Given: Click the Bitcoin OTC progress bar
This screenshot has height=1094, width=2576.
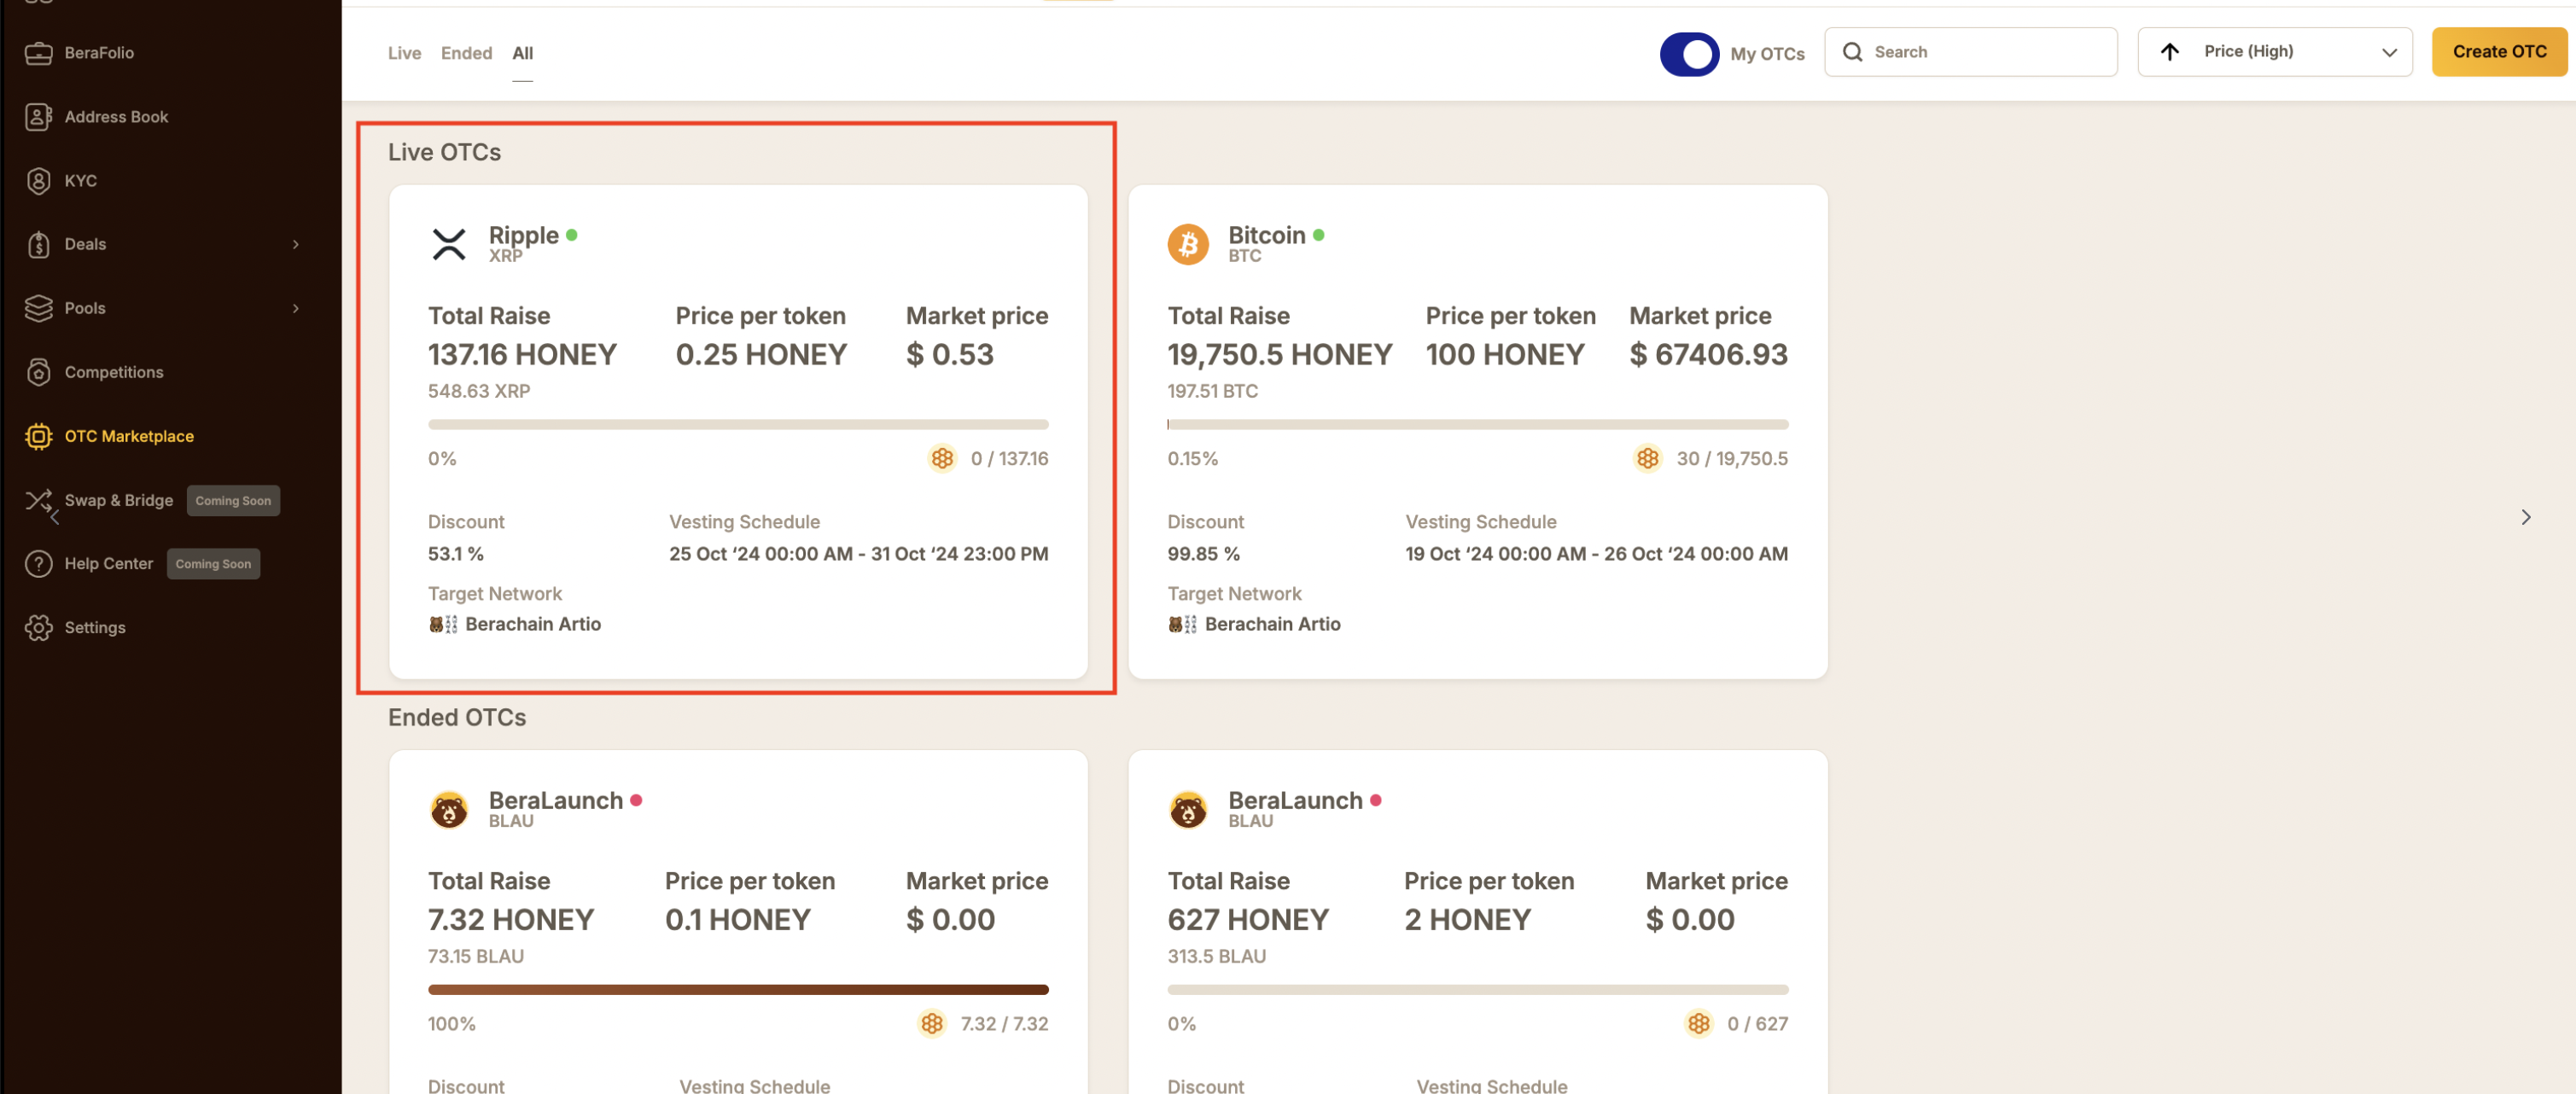Looking at the screenshot, I should point(1477,425).
